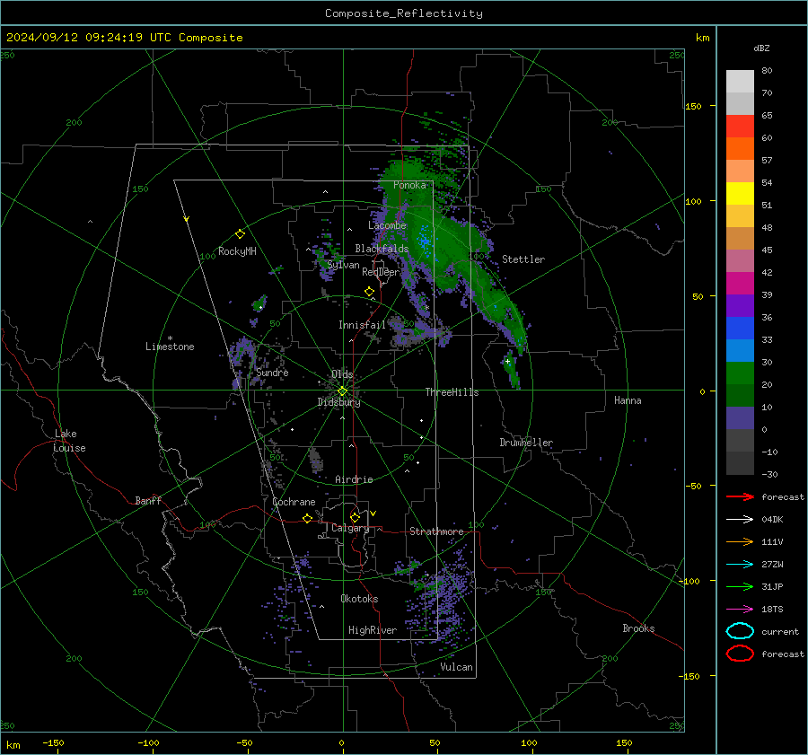This screenshot has width=808, height=755.
Task: Click the Lake Louise label
Action: point(69,441)
